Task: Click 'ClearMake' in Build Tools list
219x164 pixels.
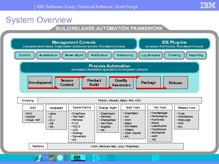Action: tap(131, 113)
